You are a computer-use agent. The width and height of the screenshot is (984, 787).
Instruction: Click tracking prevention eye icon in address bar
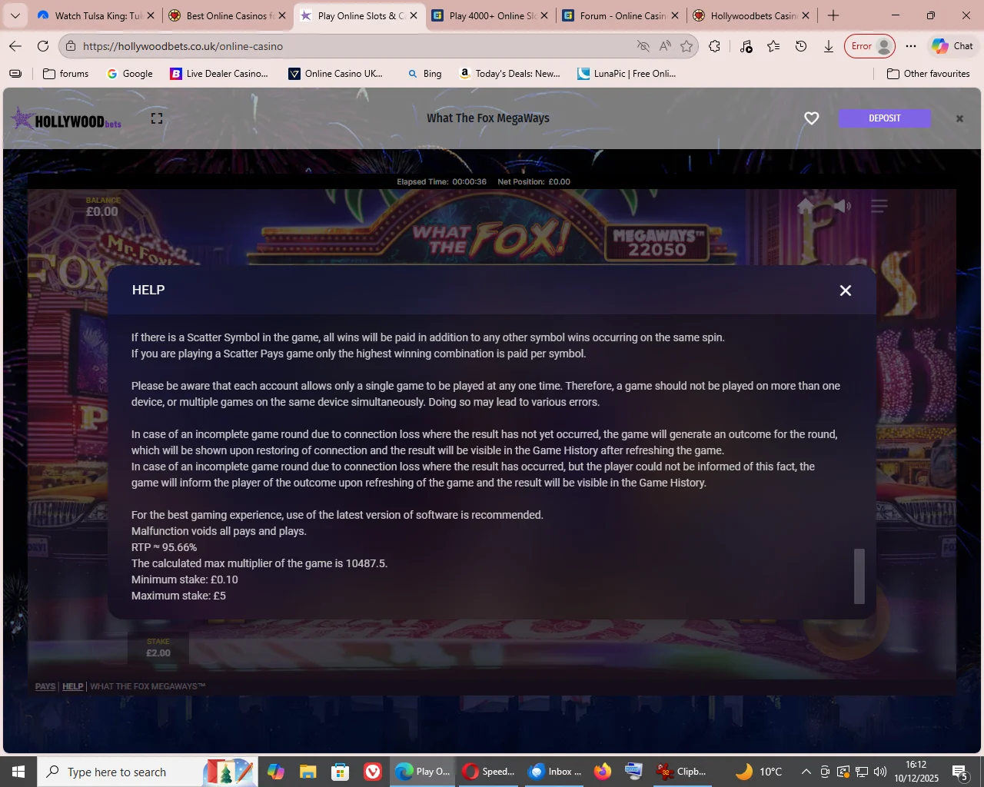click(643, 46)
